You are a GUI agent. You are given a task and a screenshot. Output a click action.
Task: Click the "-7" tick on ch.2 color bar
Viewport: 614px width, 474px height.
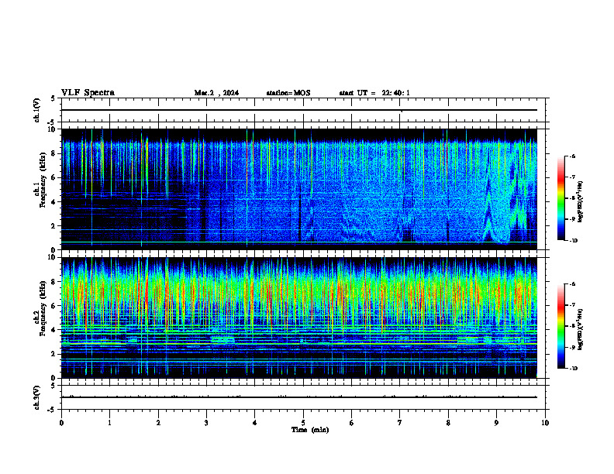[x=572, y=305]
